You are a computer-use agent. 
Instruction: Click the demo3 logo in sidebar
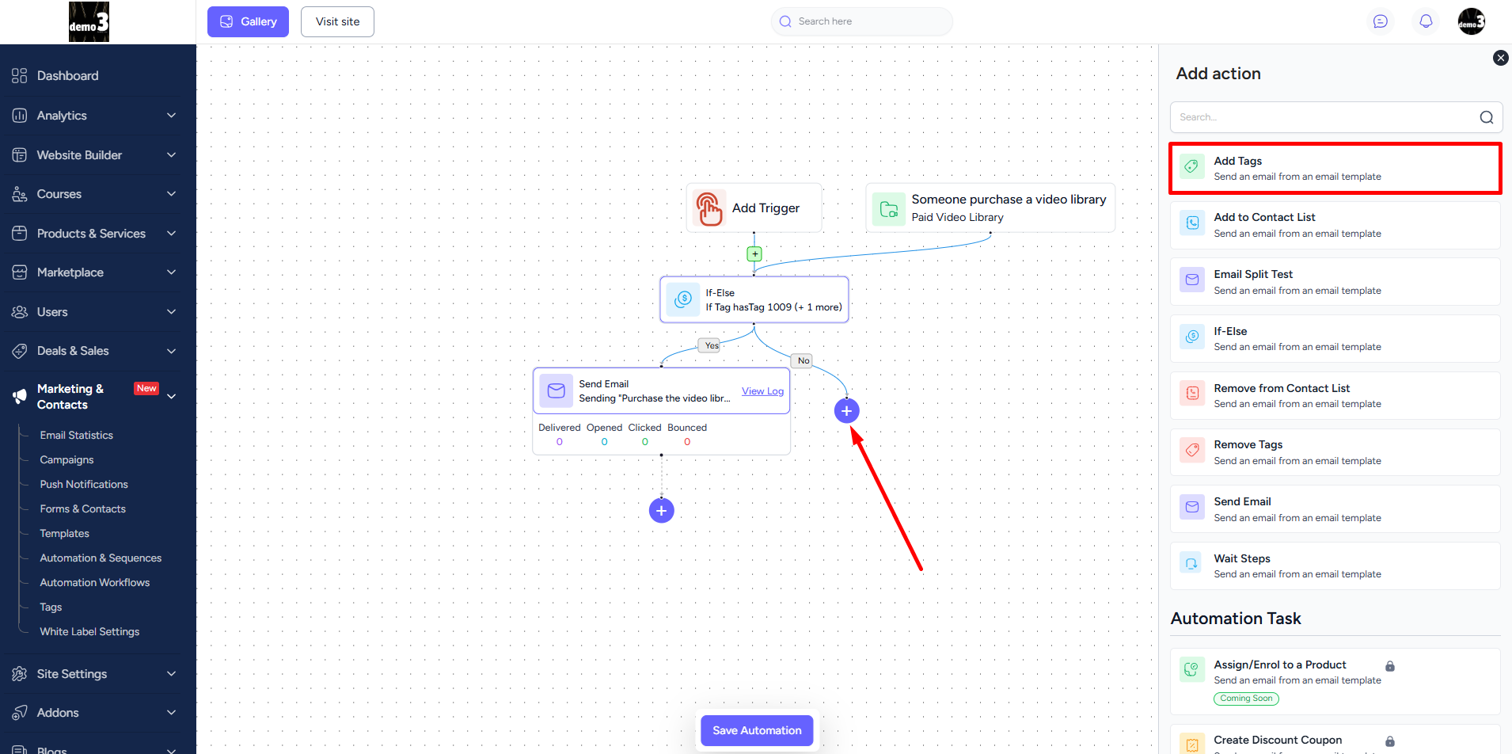[x=89, y=21]
